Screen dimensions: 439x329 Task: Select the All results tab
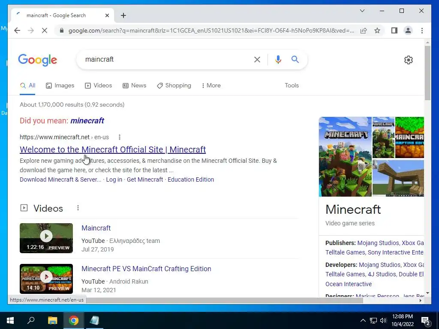27,85
